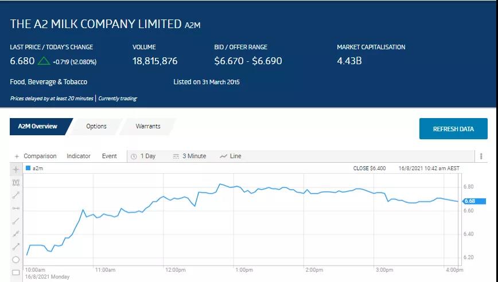Click the 6.68 current price marker

[x=474, y=201]
